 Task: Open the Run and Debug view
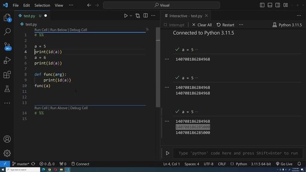point(7,60)
